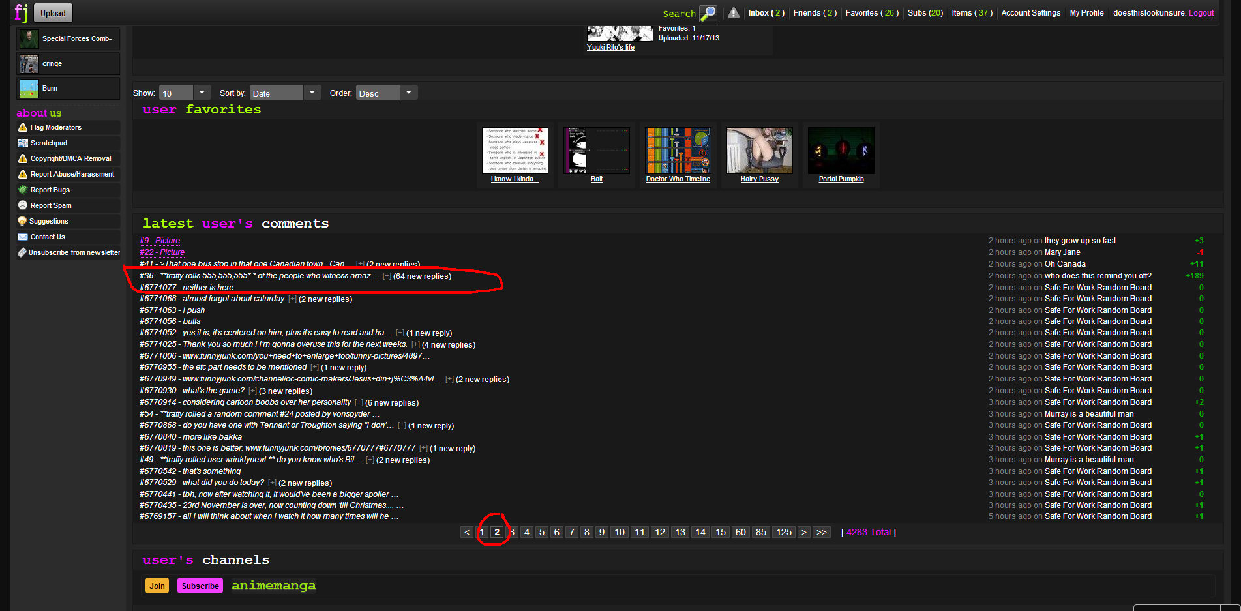Go to page 5 of comments

tap(541, 533)
